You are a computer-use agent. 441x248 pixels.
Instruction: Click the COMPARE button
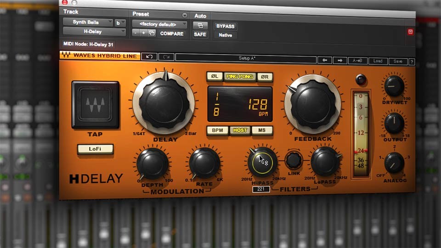point(171,34)
